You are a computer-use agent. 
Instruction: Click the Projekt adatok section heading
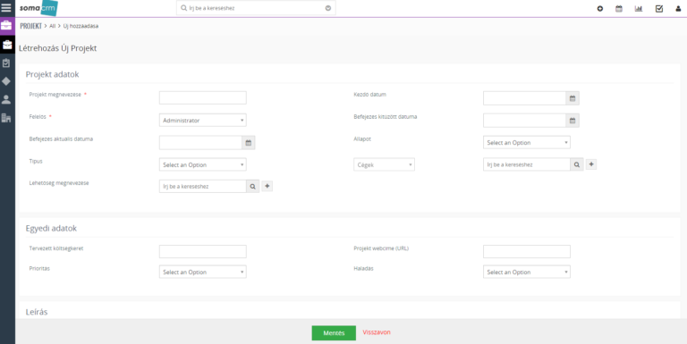pos(52,74)
